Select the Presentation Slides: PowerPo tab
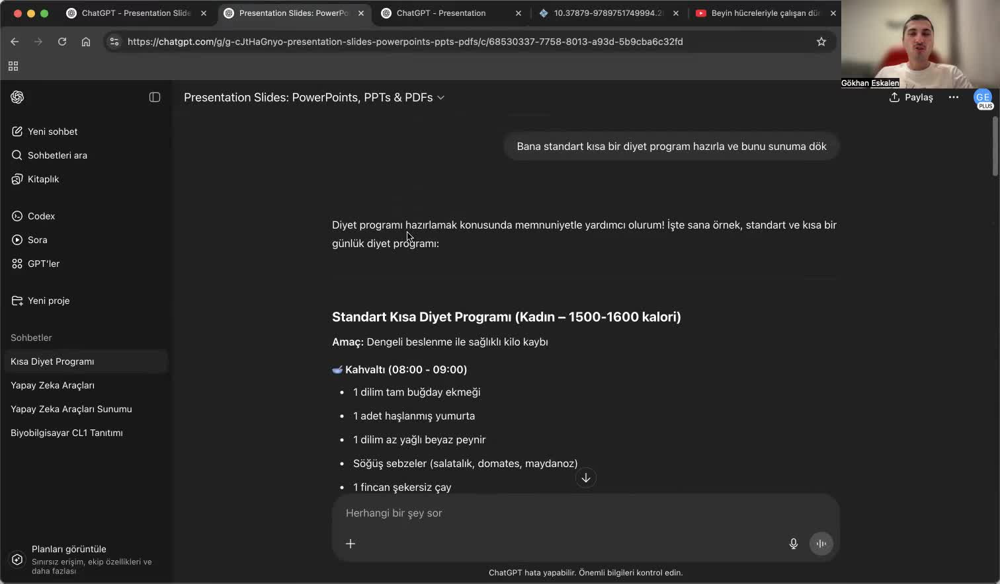 click(294, 13)
